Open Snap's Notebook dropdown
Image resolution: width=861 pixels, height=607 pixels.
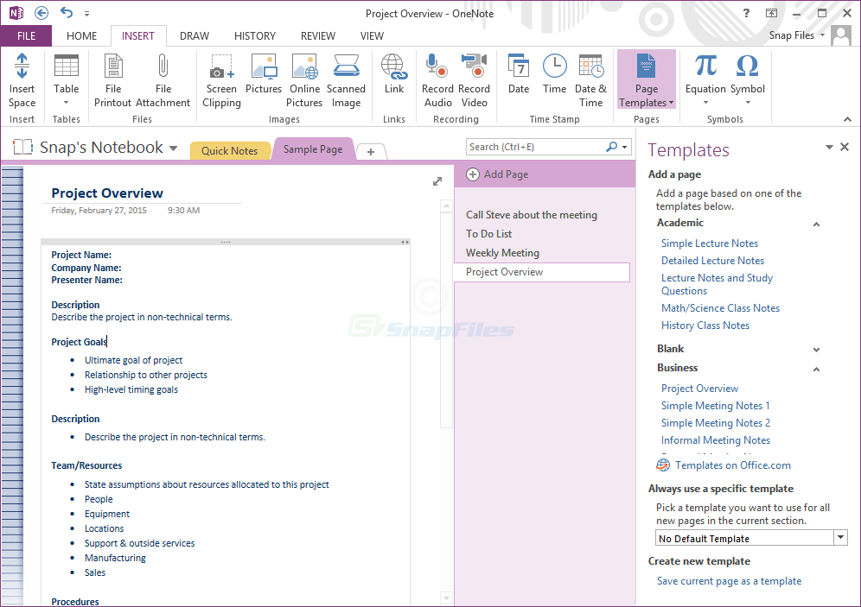(173, 148)
